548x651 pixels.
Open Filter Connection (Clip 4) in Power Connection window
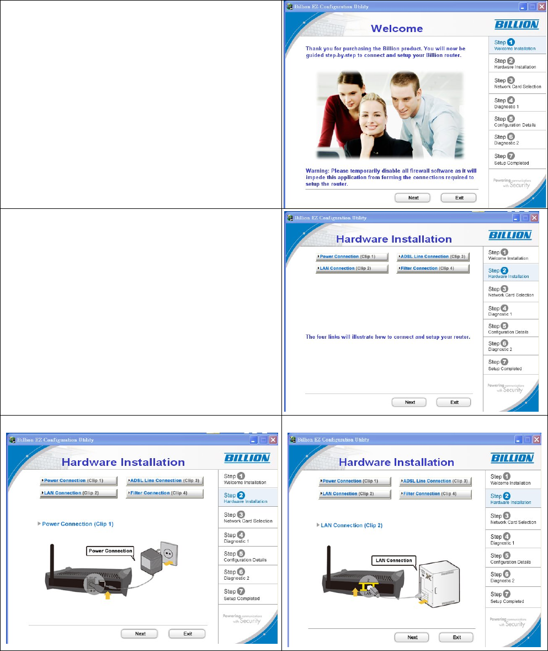pyautogui.click(x=165, y=494)
